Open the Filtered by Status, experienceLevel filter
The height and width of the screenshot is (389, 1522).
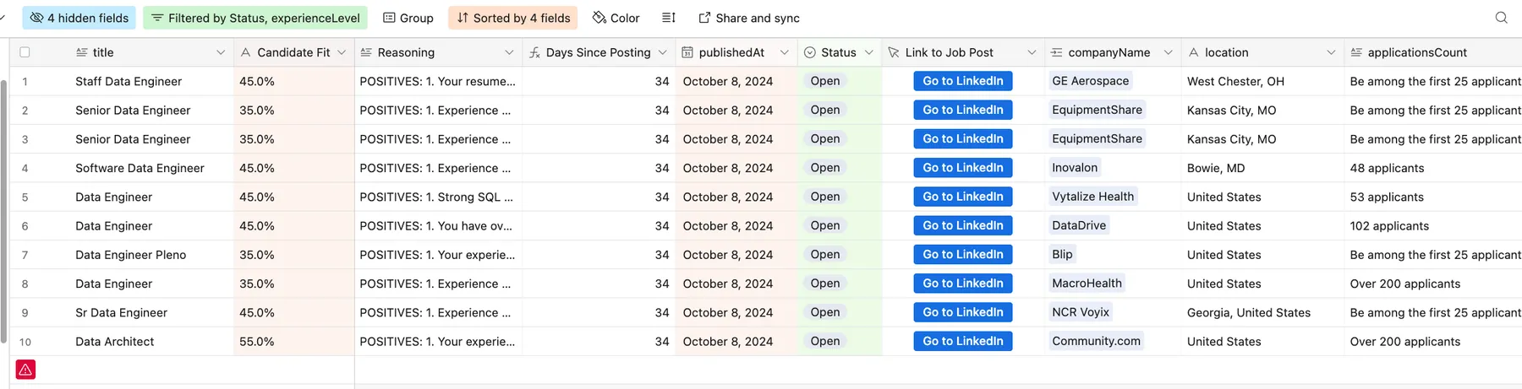point(255,18)
